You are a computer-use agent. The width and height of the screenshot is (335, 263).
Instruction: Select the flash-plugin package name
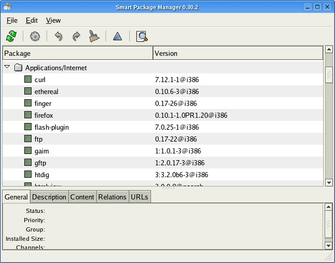point(52,127)
